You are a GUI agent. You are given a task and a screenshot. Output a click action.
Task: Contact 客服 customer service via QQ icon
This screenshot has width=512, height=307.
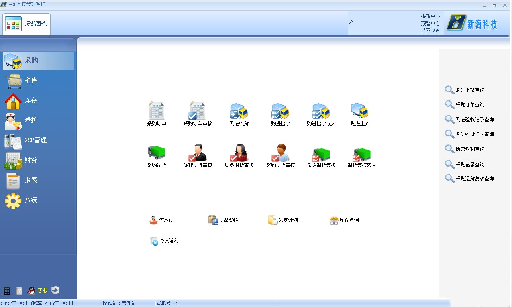tap(37, 291)
